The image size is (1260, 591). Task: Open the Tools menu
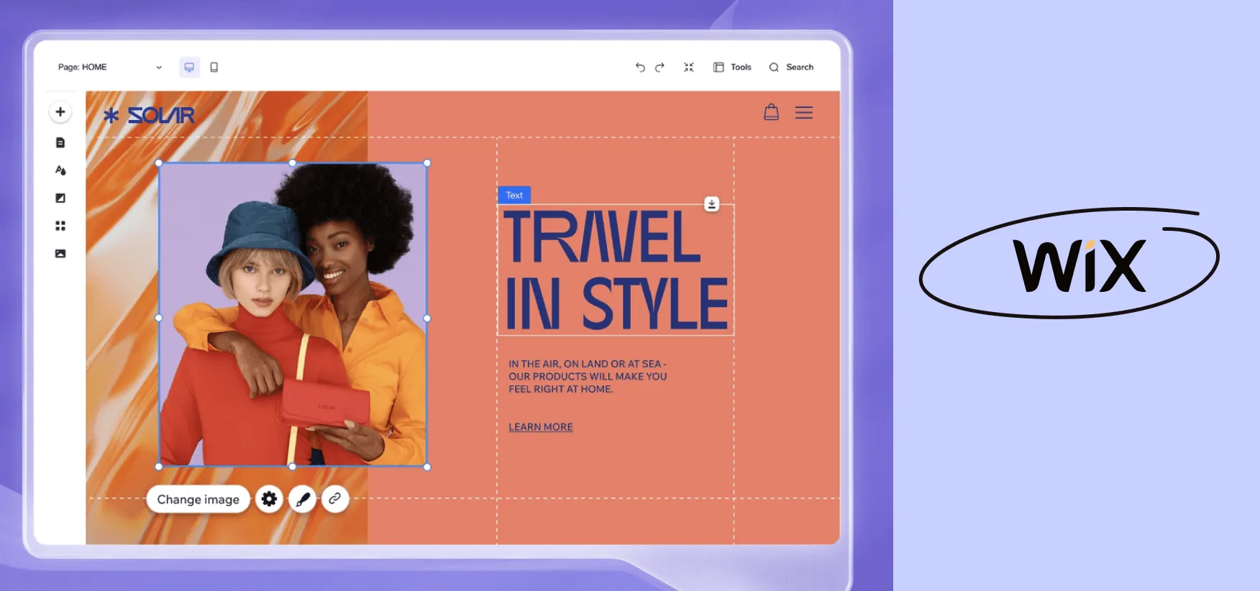(732, 67)
